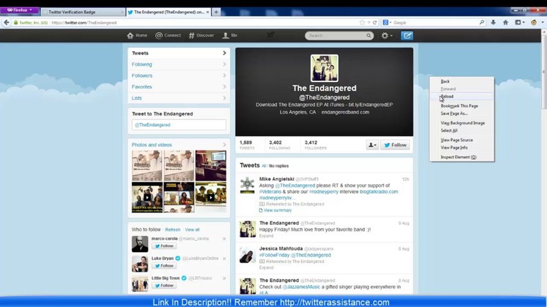
Task: Open the settings gear menu in Twitter navbar
Action: click(x=387, y=36)
